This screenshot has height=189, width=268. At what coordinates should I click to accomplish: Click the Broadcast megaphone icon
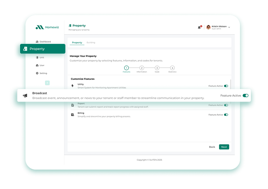(25, 96)
